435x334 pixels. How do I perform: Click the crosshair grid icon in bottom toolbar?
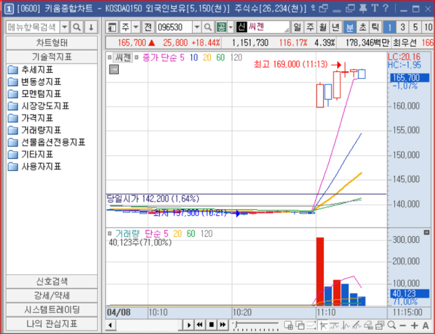[288, 325]
